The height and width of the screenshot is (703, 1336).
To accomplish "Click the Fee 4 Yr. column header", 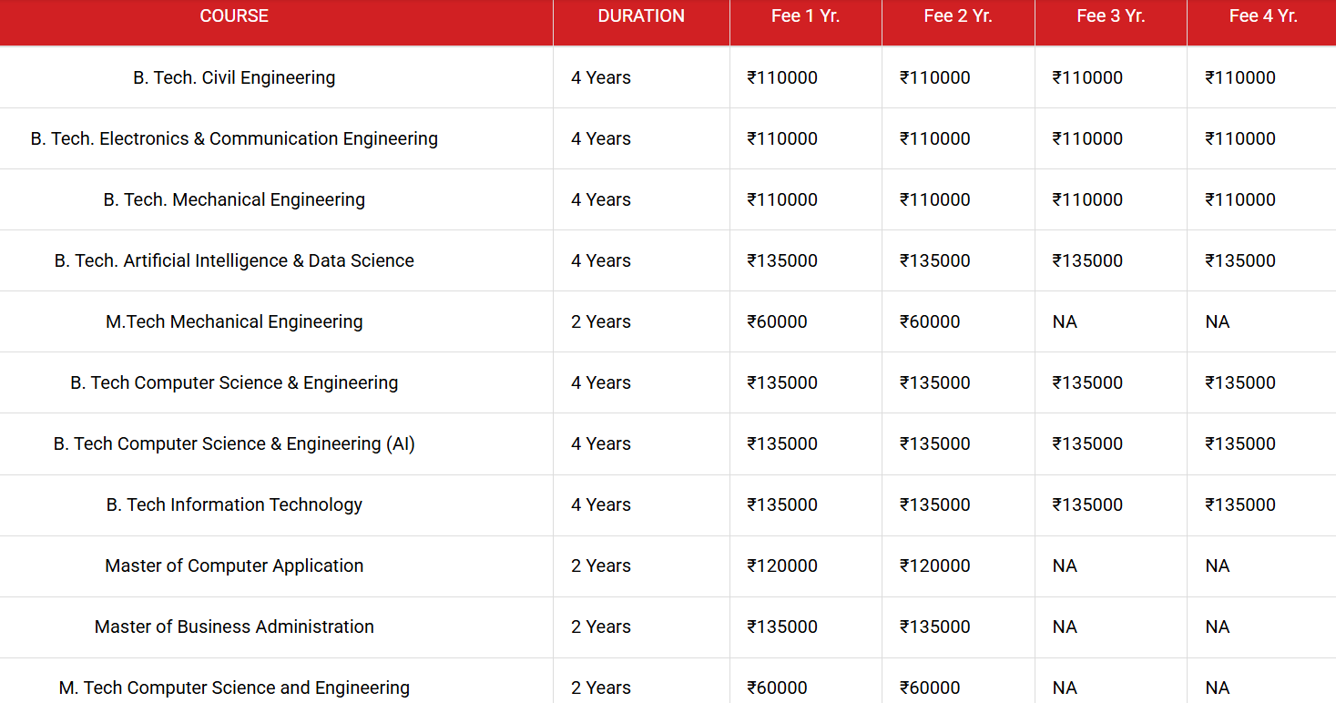I will 1262,16.
